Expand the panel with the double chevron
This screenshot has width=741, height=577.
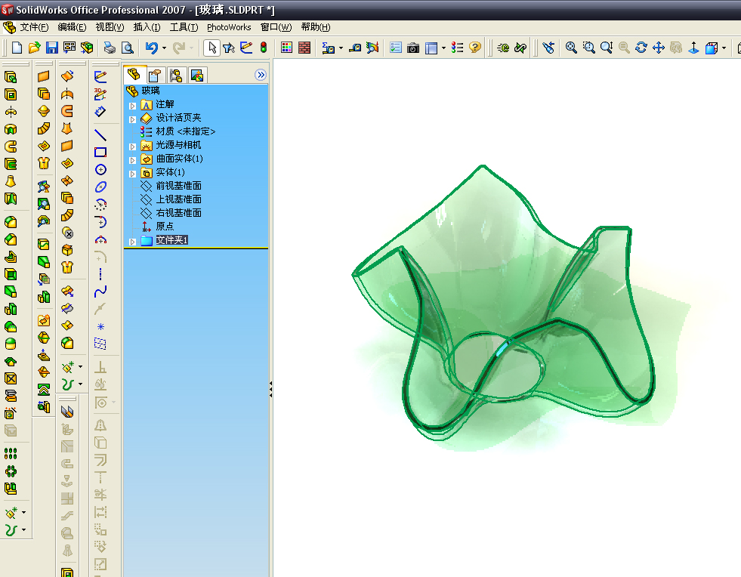click(261, 75)
